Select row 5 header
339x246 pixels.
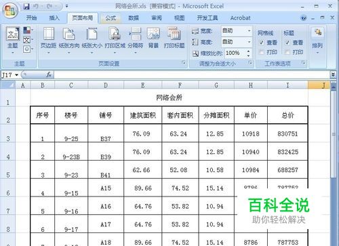tap(7, 169)
